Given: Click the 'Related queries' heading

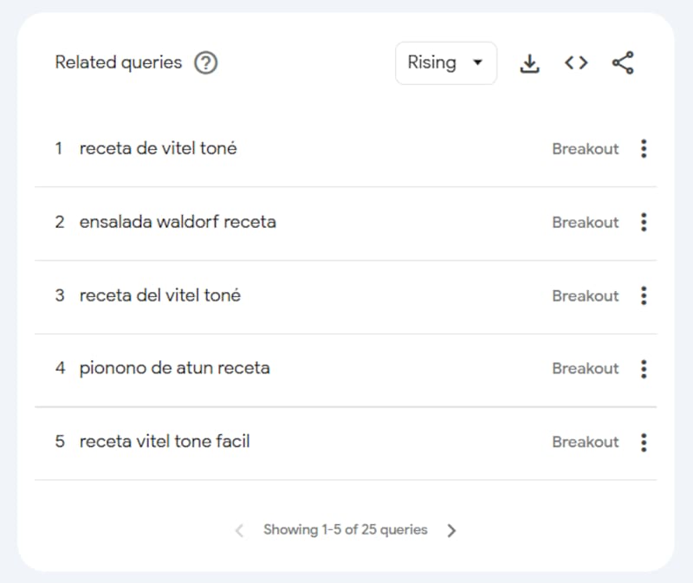Looking at the screenshot, I should click(119, 63).
